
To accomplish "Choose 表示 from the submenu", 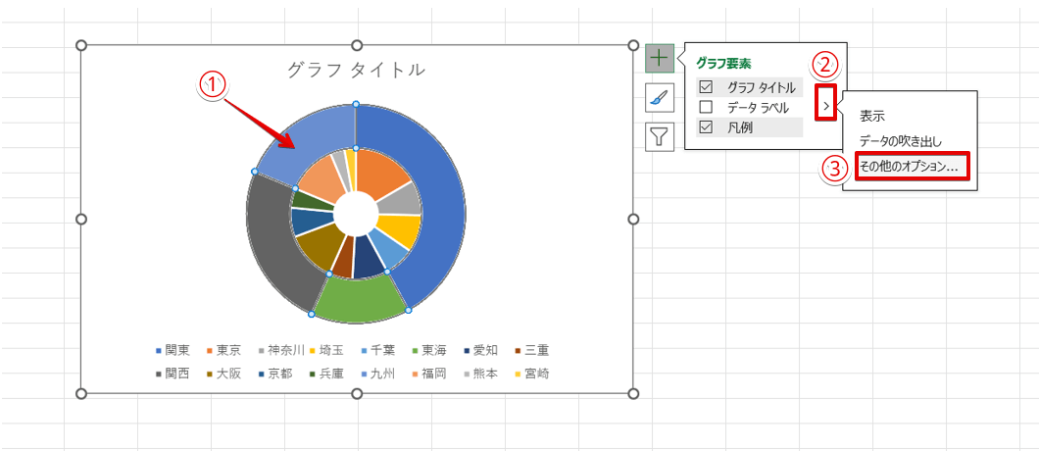I will tap(872, 116).
